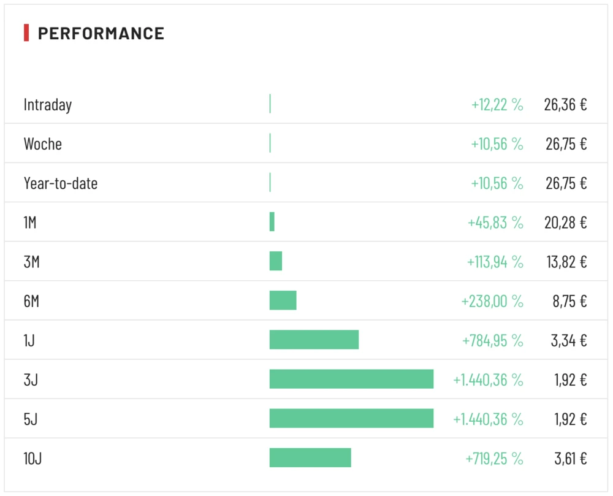Click the green bar in the 3J row

coord(351,379)
